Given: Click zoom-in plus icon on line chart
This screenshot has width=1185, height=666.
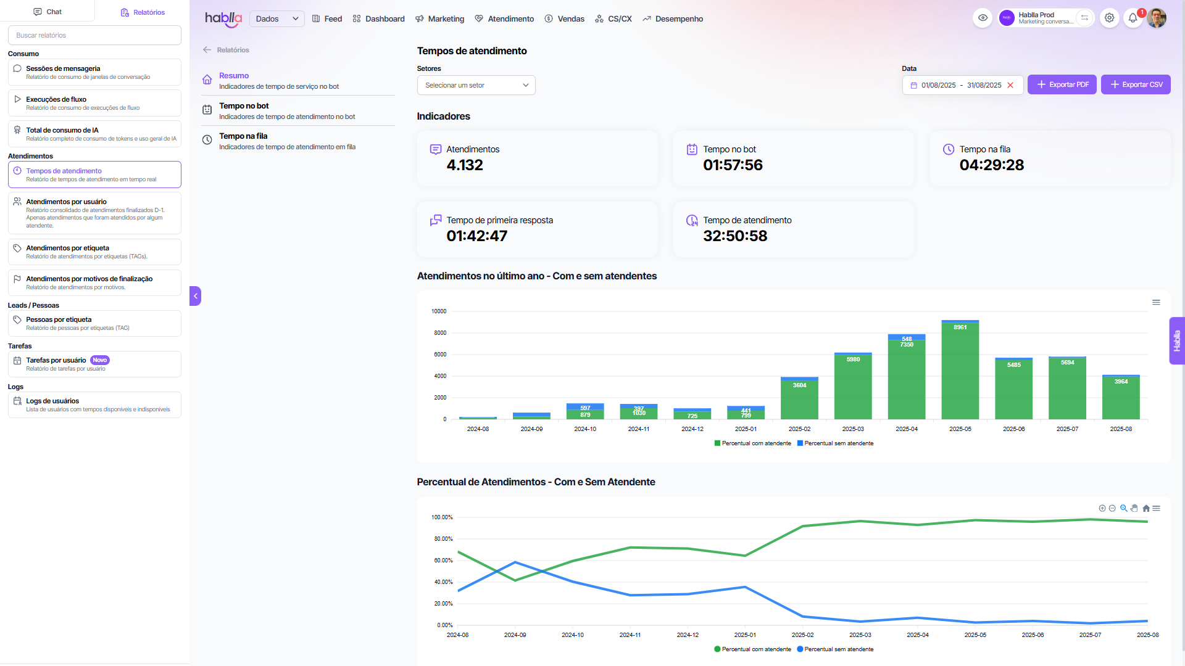Looking at the screenshot, I should 1102,509.
